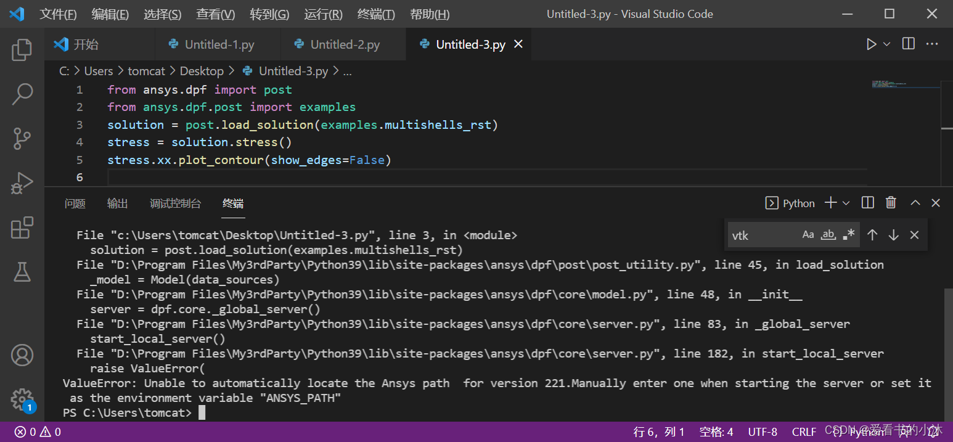953x442 pixels.
Task: Click the CRLF line ending indicator
Action: coord(804,432)
